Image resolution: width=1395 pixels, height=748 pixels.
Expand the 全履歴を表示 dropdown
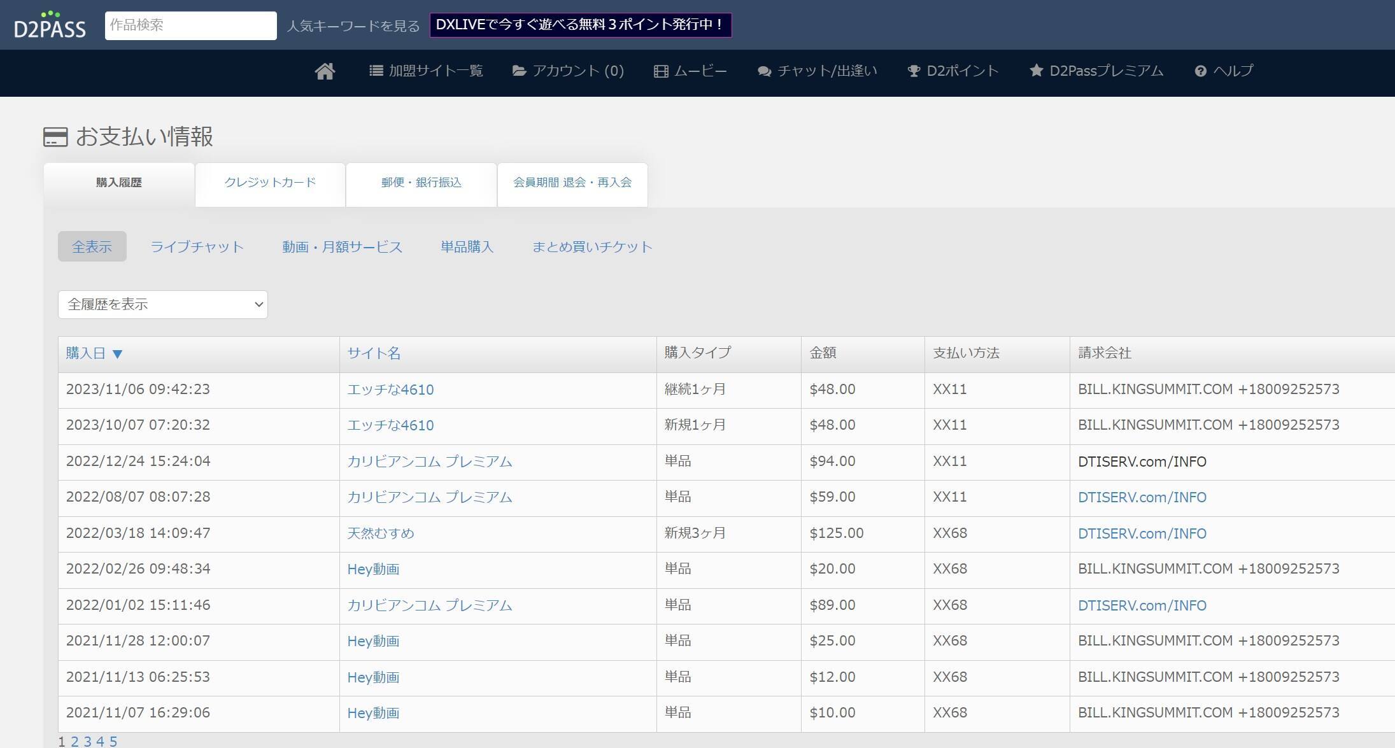(163, 304)
